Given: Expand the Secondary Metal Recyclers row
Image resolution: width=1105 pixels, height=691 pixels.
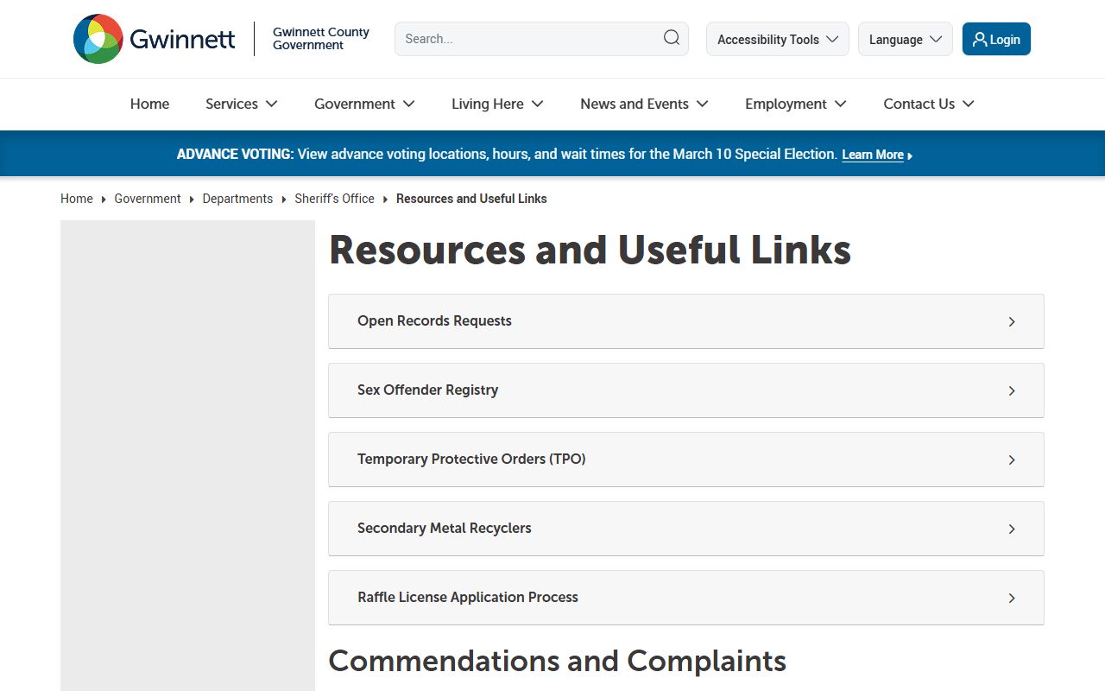Looking at the screenshot, I should [686, 529].
